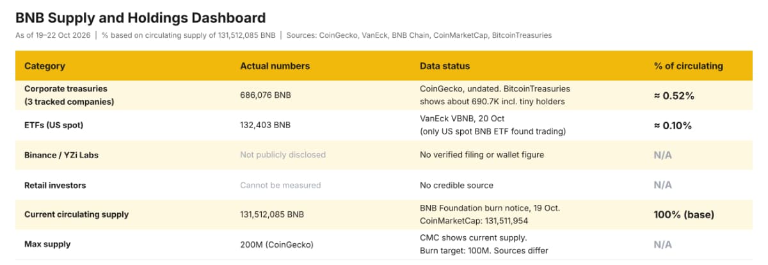The image size is (768, 265).
Task: Select the Max supply row label
Action: pos(47,245)
